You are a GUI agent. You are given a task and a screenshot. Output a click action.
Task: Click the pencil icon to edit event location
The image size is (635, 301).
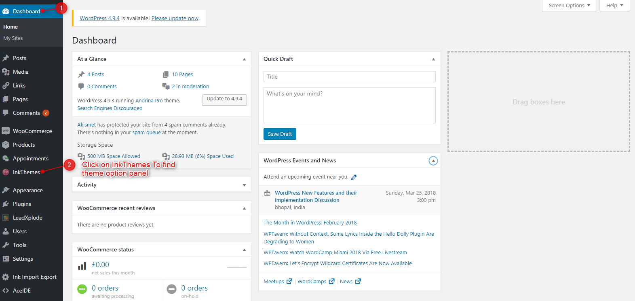click(x=354, y=177)
